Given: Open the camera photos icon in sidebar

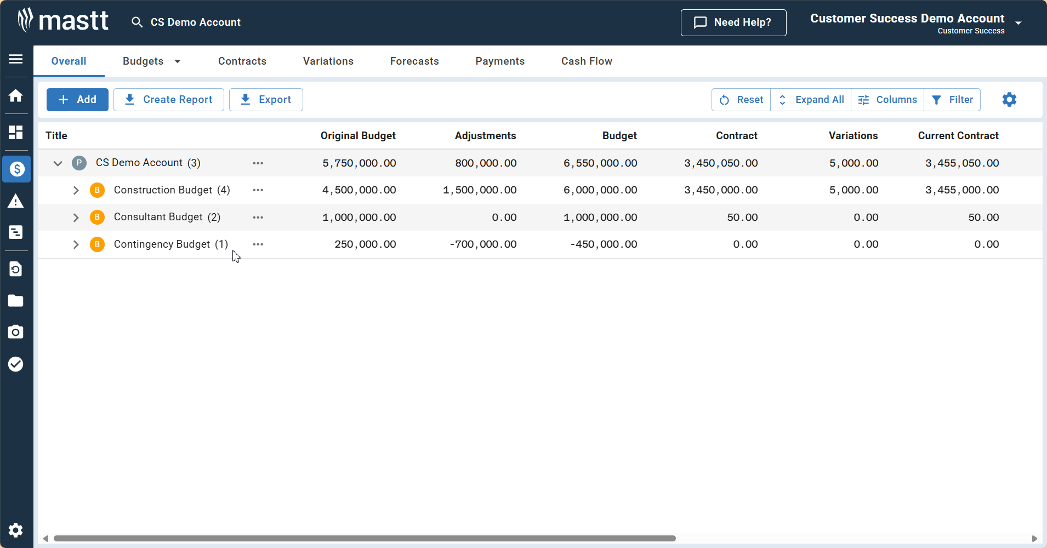Looking at the screenshot, I should click(x=16, y=332).
